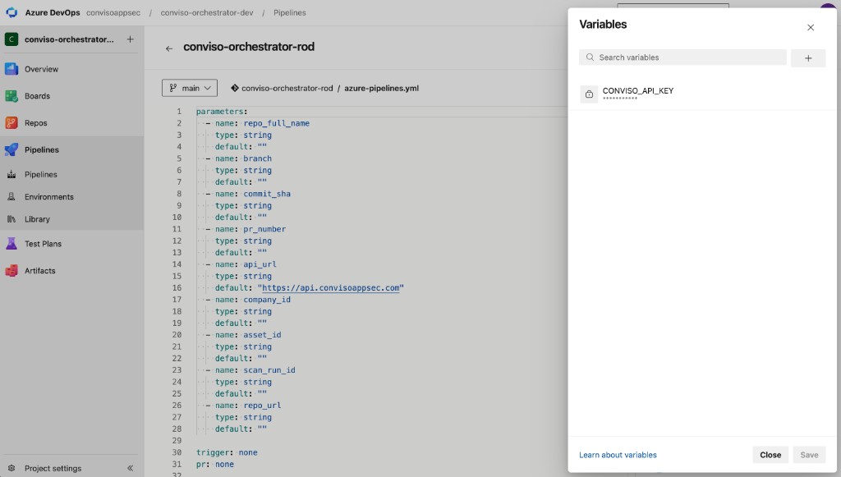The image size is (841, 477).
Task: Click the Environments icon
Action: tap(11, 197)
